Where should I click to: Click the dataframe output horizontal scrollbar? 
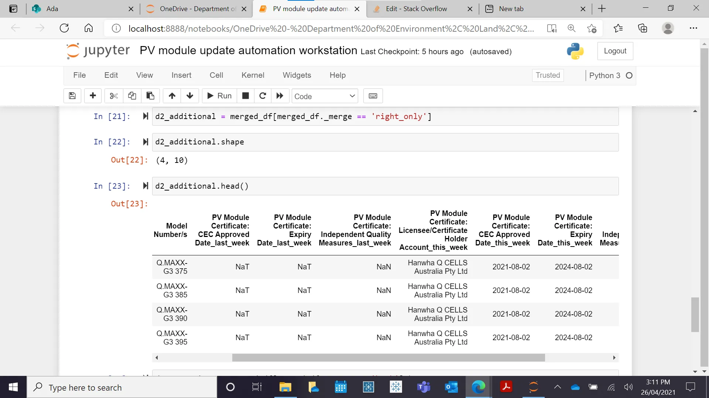click(x=388, y=357)
